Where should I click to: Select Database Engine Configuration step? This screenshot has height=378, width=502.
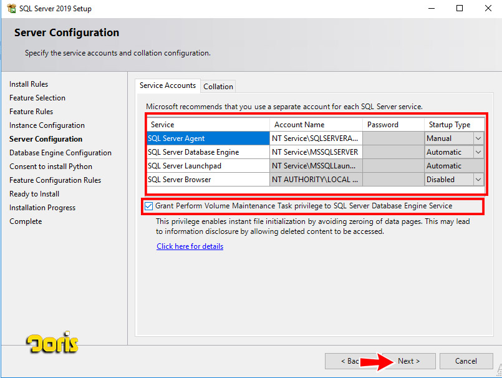pyautogui.click(x=60, y=153)
